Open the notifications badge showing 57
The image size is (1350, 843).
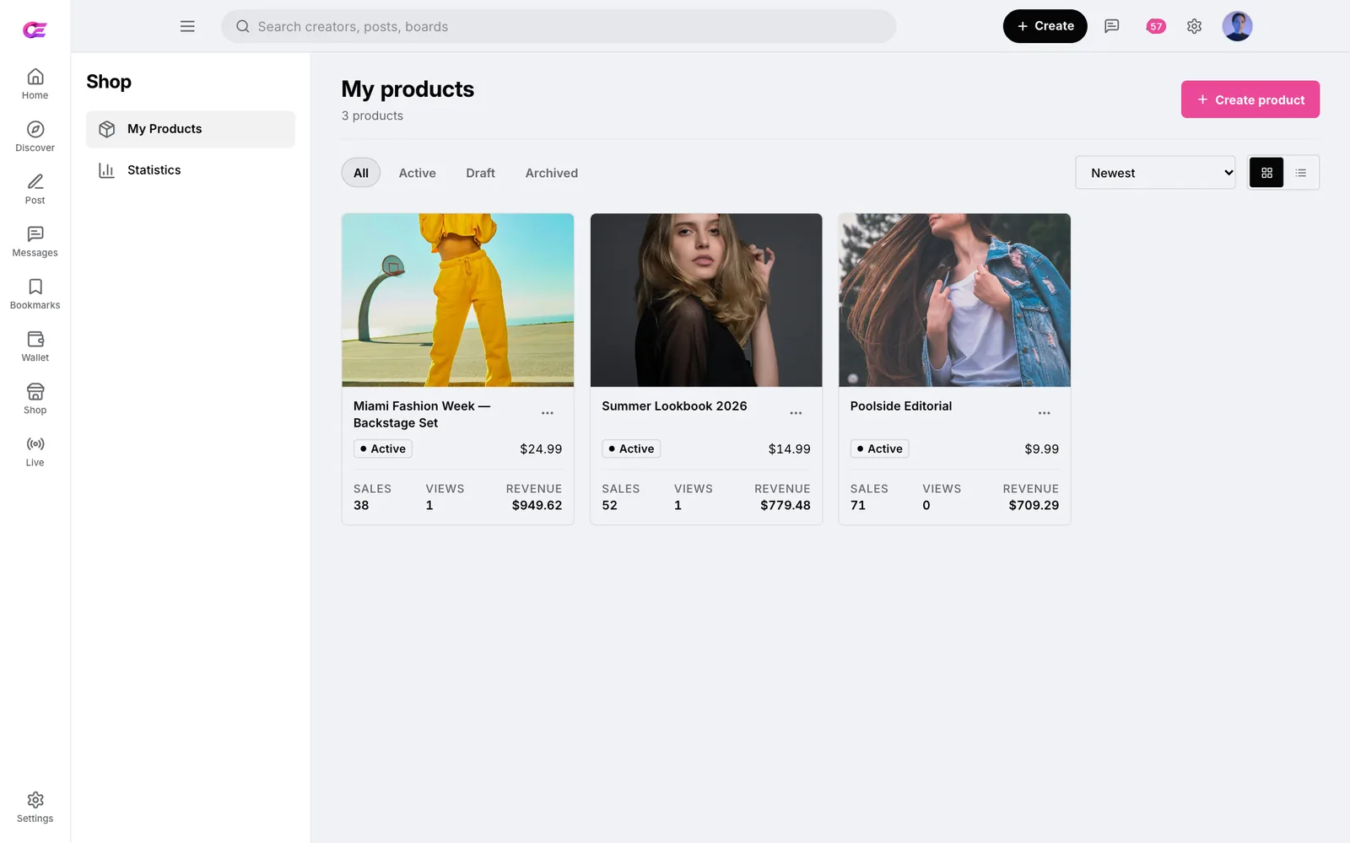click(x=1156, y=26)
